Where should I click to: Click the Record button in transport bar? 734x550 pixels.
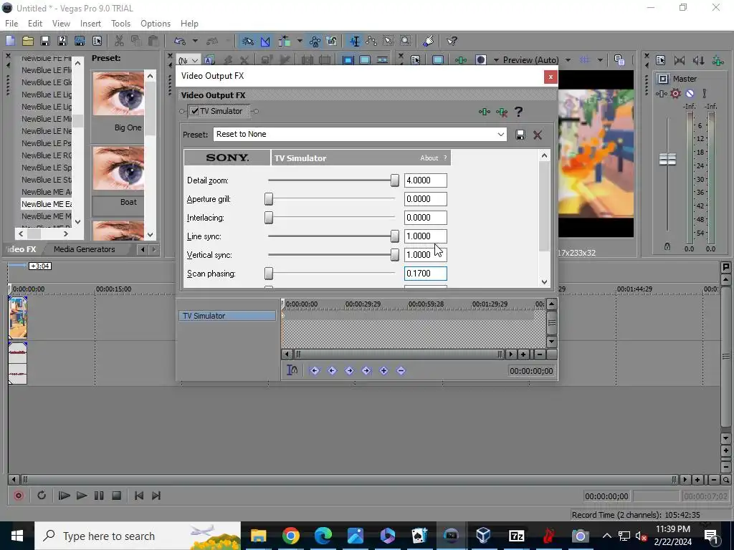(x=19, y=496)
